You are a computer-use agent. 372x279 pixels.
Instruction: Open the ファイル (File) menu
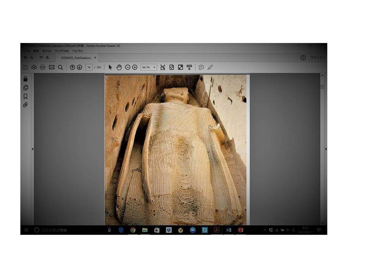click(x=26, y=51)
